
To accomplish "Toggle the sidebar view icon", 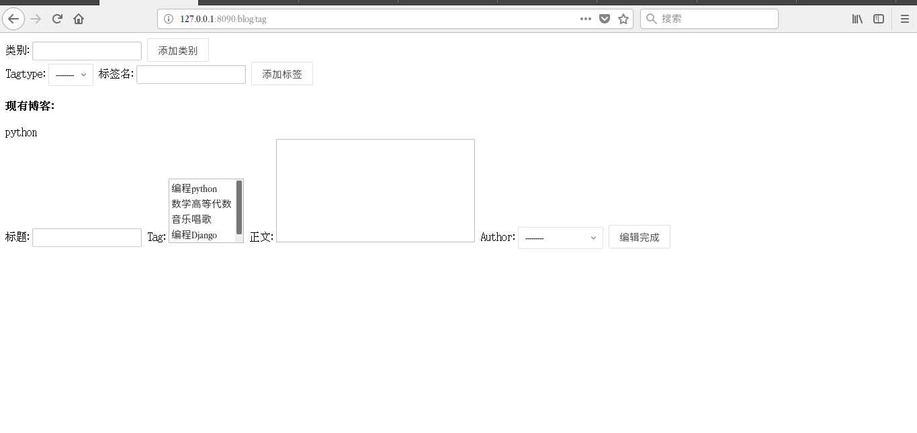I will click(879, 19).
